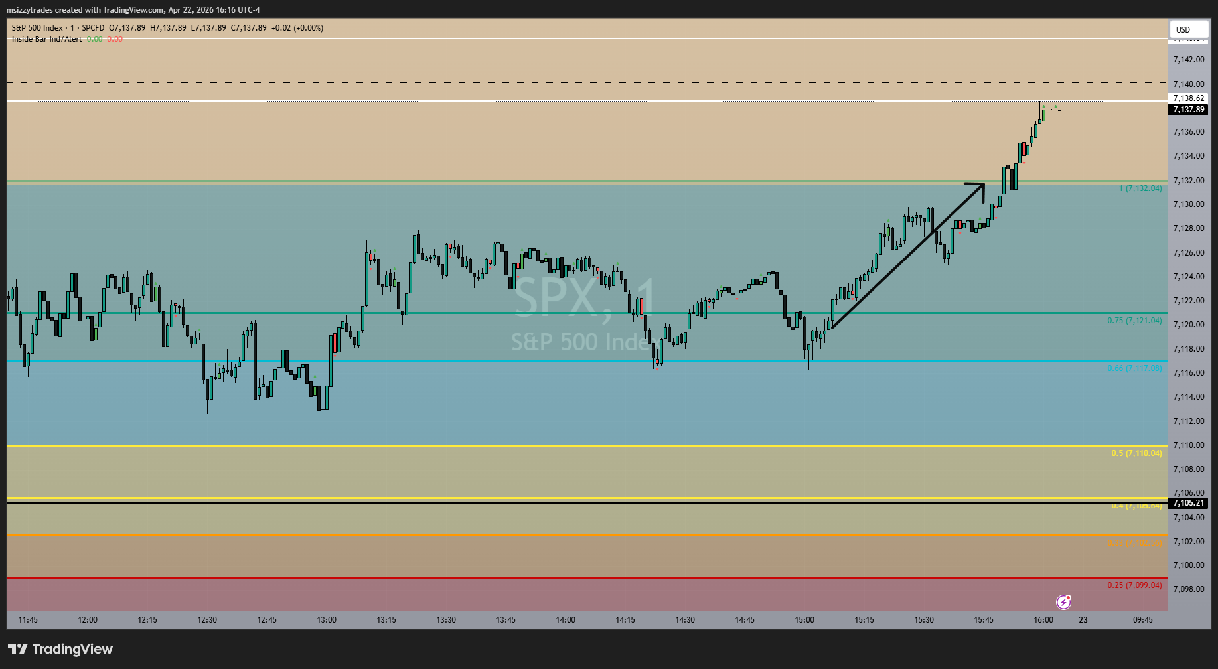Click the 7,104.00 price axis label
Screen dimensions: 1218x669
click(1189, 518)
